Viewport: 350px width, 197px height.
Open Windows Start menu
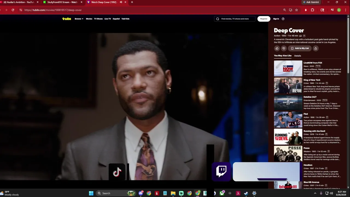(x=91, y=193)
